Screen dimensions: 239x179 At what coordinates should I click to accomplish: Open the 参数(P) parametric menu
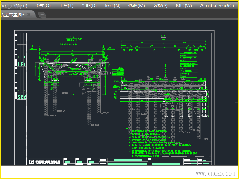(160, 6)
